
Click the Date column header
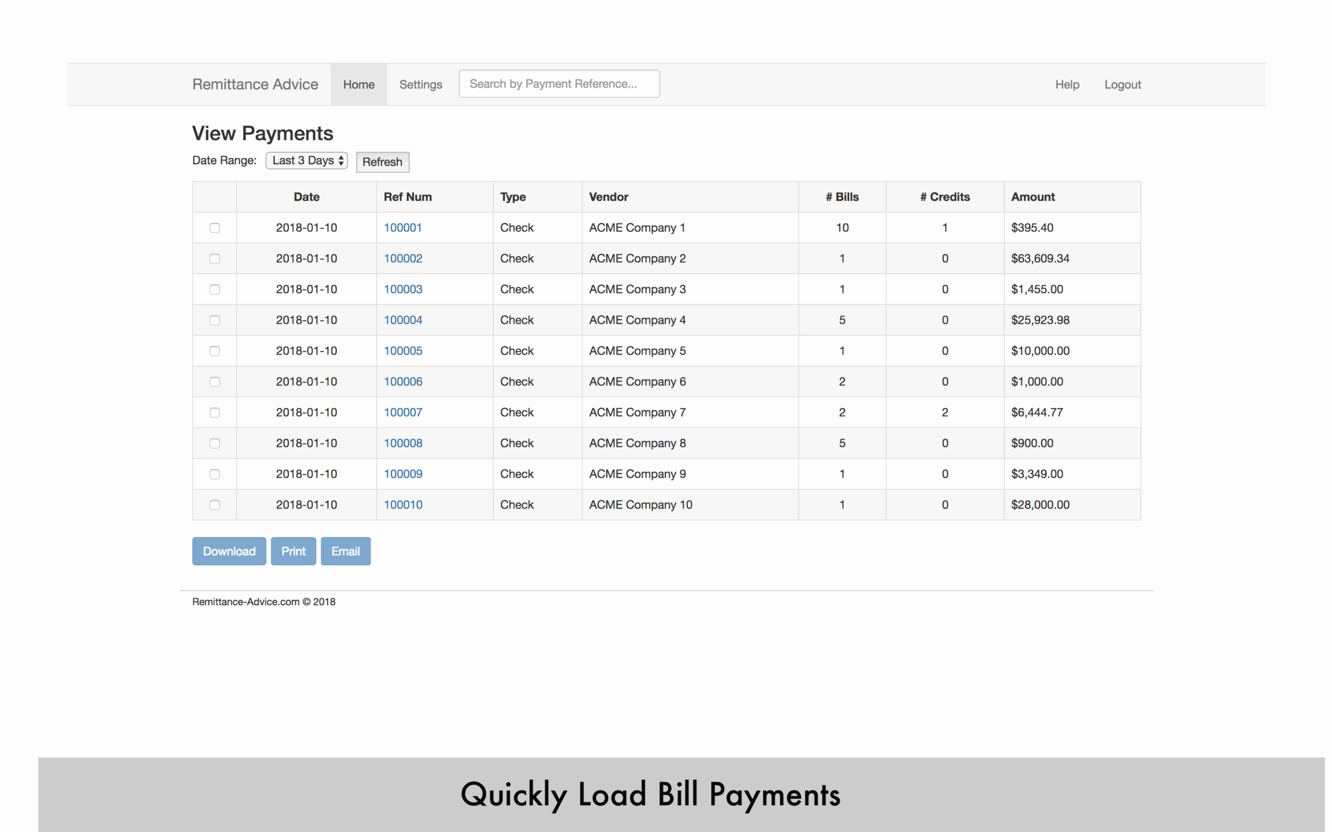point(306,197)
